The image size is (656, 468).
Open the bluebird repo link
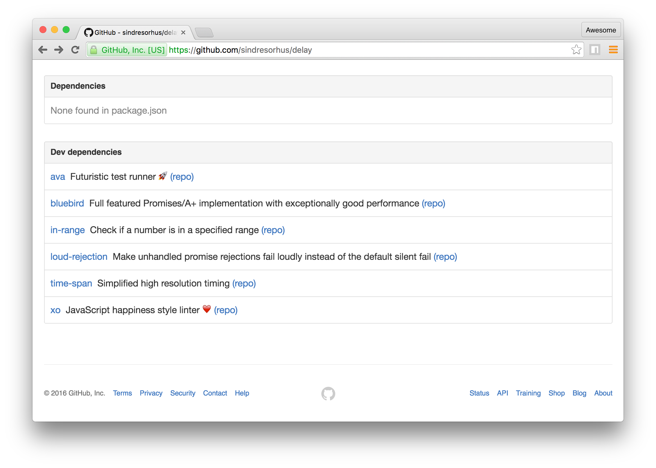pyautogui.click(x=433, y=203)
